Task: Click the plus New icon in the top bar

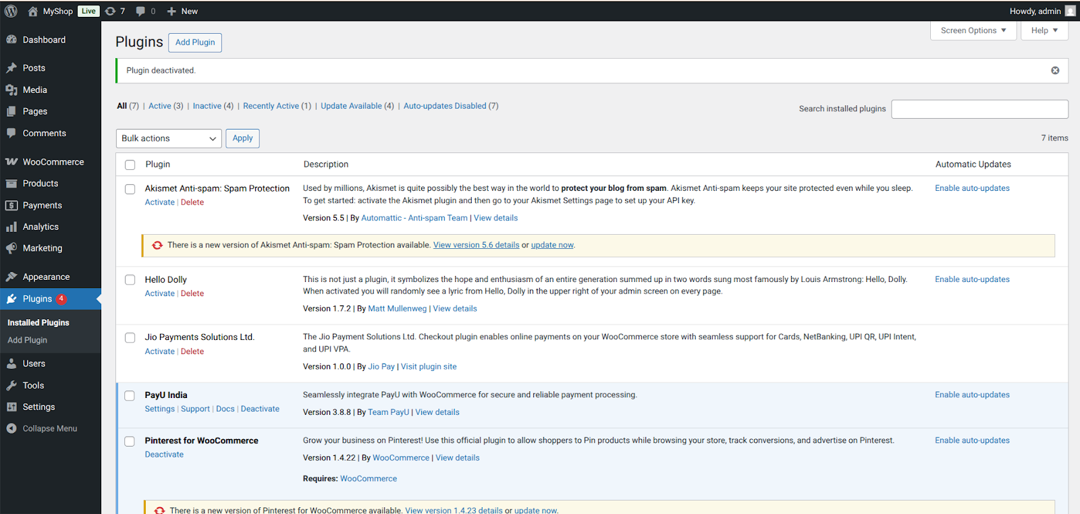Action: (x=171, y=11)
